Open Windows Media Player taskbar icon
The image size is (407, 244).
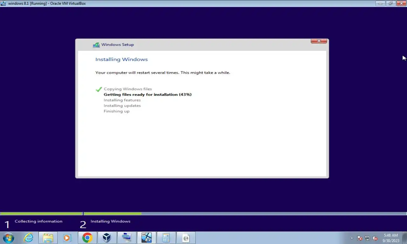pyautogui.click(x=67, y=238)
